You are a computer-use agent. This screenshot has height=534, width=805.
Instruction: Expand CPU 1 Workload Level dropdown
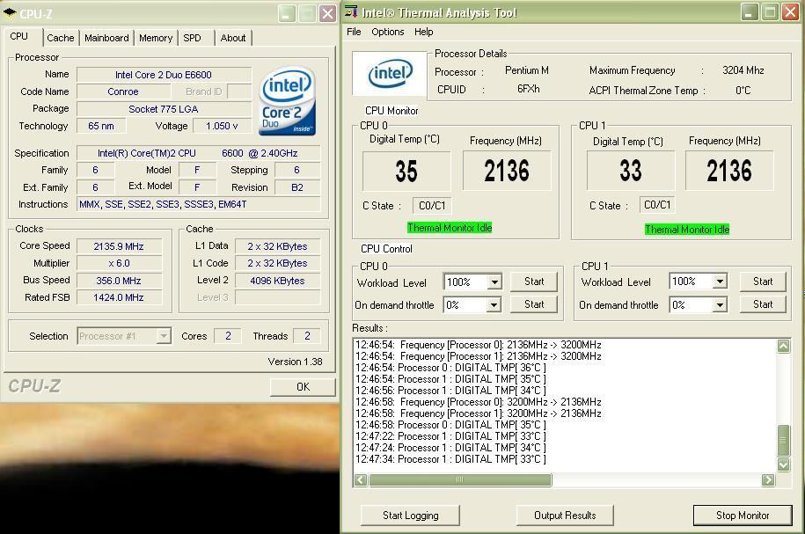coord(720,281)
